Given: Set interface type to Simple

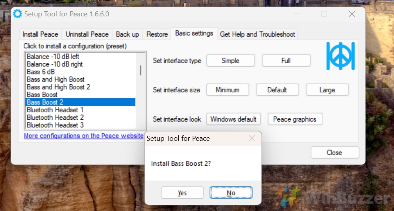Looking at the screenshot, I should pyautogui.click(x=230, y=60).
